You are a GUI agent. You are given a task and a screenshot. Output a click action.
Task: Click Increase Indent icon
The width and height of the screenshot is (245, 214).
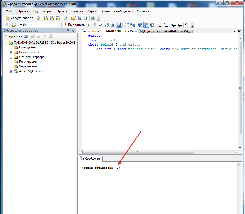click(180, 25)
